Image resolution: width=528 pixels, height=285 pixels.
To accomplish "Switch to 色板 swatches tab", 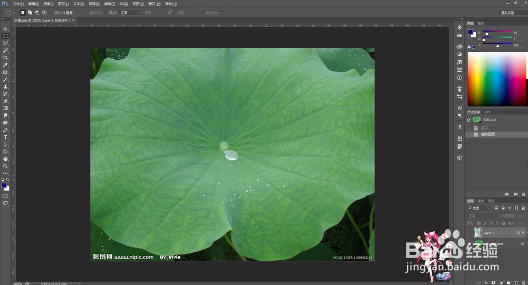I will 480,23.
